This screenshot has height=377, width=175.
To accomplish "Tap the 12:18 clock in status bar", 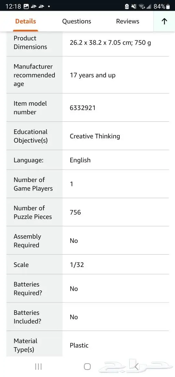I will coord(13,7).
